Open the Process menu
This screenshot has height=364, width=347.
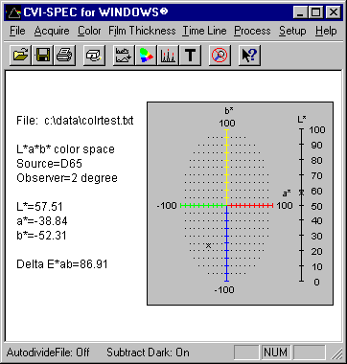(252, 31)
